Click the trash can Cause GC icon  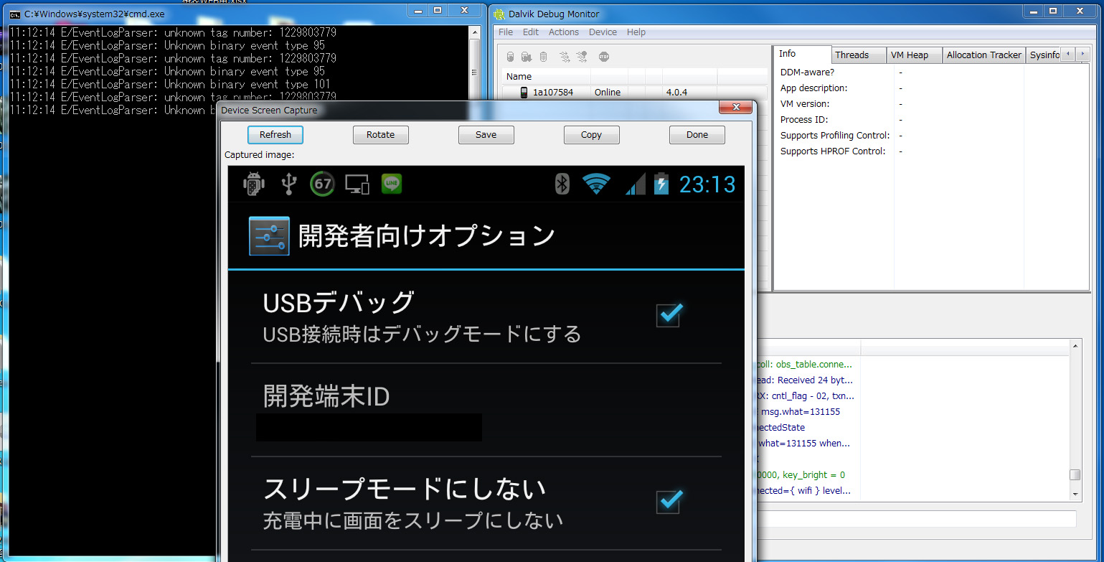pyautogui.click(x=543, y=57)
